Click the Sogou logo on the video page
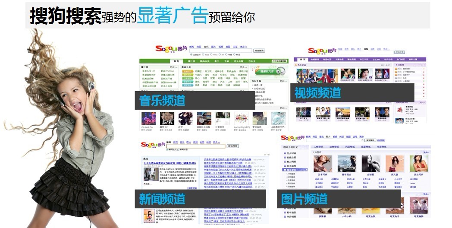 point(322,51)
